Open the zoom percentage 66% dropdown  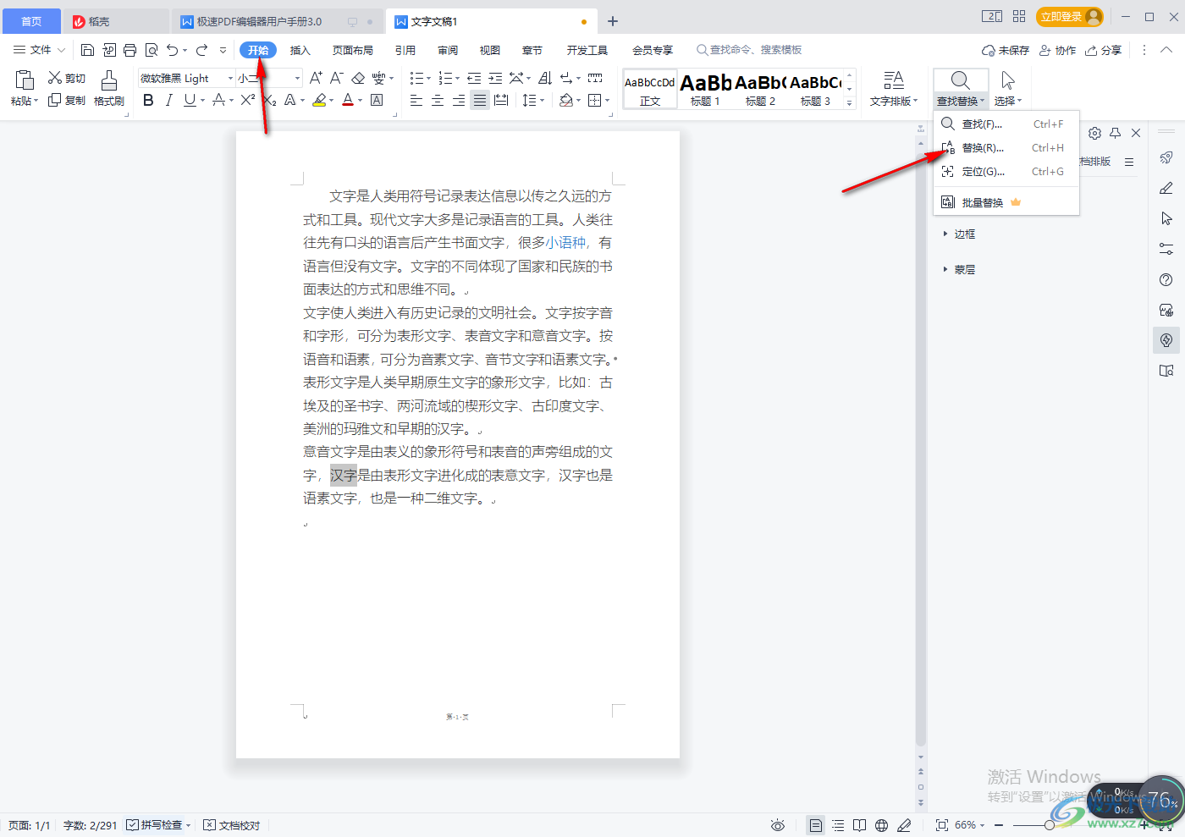coord(970,825)
